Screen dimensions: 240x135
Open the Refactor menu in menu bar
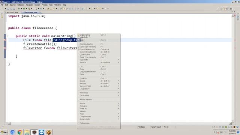[x=21, y=5]
